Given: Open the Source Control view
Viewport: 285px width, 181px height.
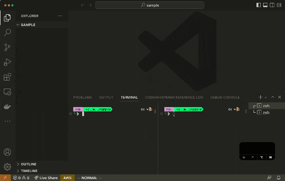Looking at the screenshot, I should click(x=7, y=47).
